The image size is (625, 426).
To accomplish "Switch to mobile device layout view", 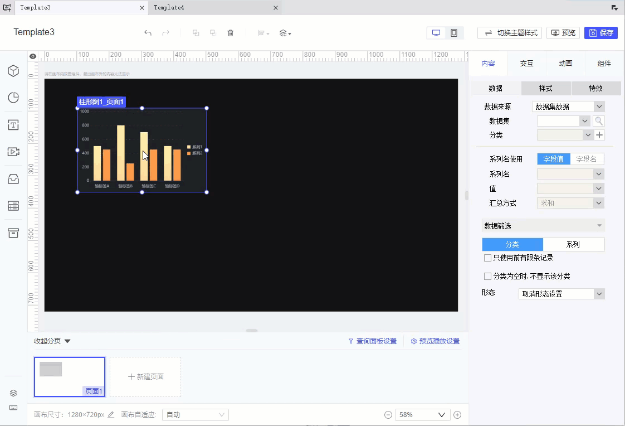I will pyautogui.click(x=454, y=33).
